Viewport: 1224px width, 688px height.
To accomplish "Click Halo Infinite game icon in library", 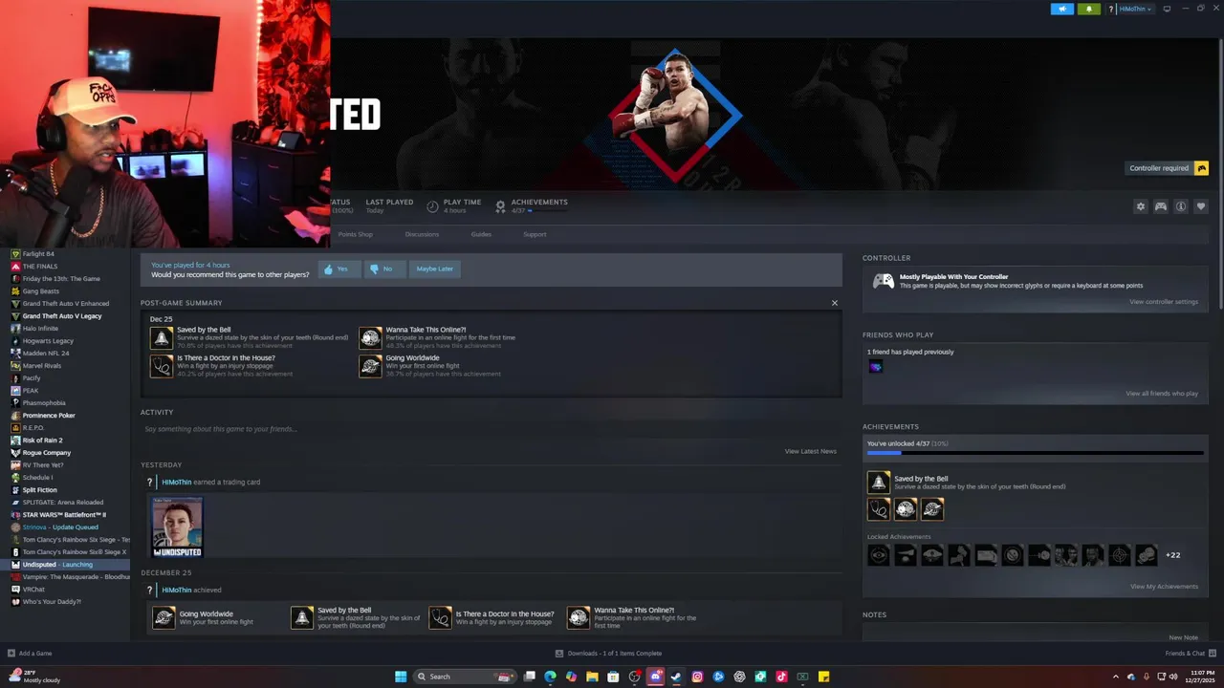I will pyautogui.click(x=15, y=329).
